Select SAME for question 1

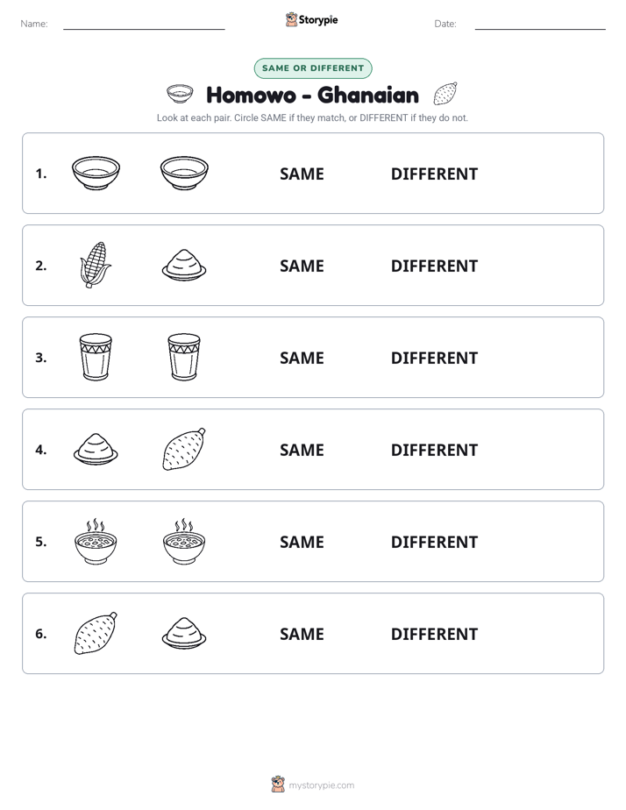(302, 174)
